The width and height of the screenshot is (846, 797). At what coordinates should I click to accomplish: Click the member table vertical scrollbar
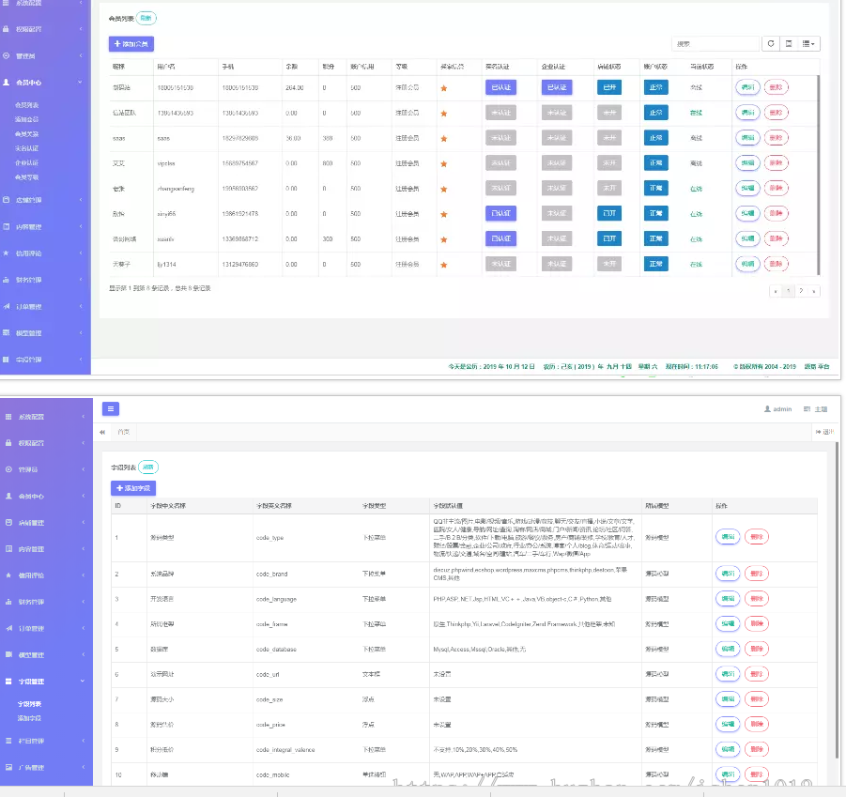(819, 169)
